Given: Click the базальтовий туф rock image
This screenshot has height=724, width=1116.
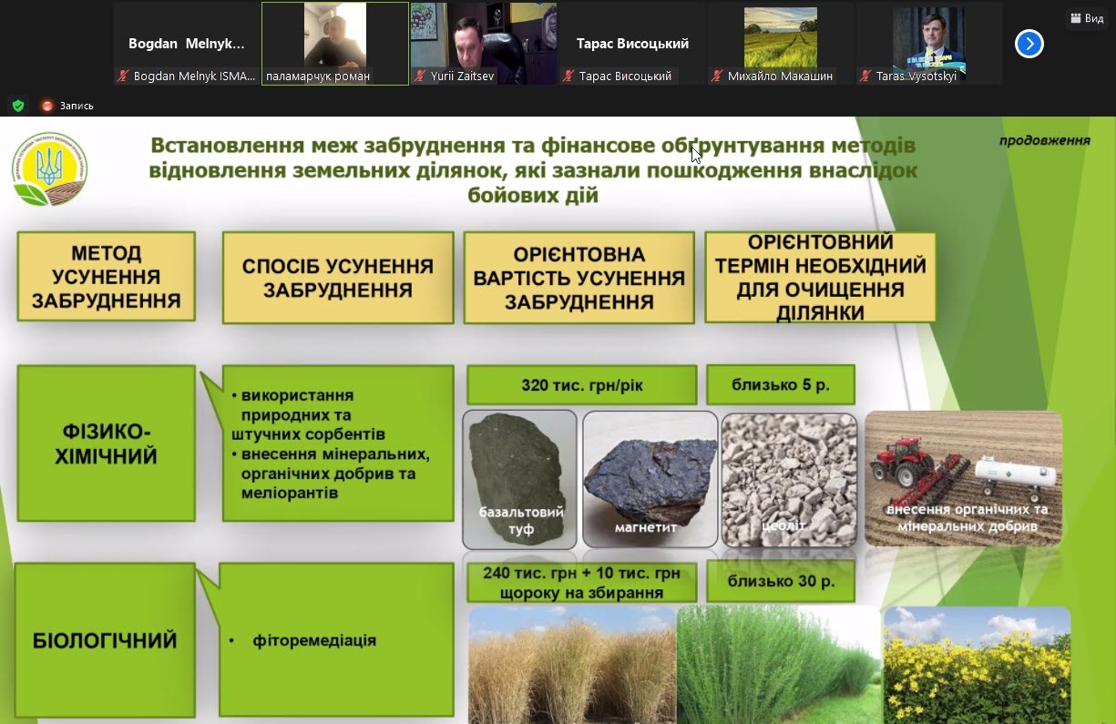Looking at the screenshot, I should point(520,478).
